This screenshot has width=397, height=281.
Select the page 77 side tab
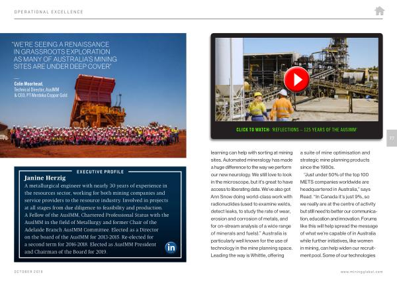click(x=391, y=139)
